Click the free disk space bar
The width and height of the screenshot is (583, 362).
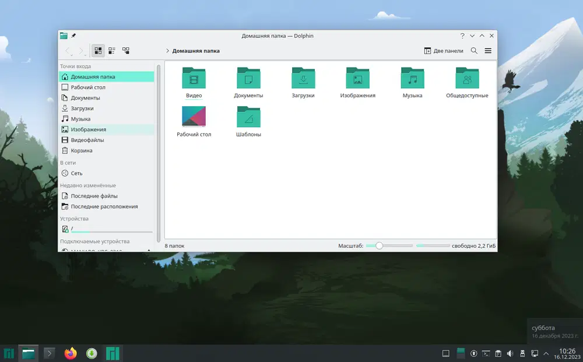(x=433, y=245)
